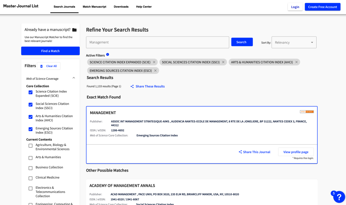Open the help question mark widget
The height and width of the screenshot is (205, 346).
(x=339, y=197)
